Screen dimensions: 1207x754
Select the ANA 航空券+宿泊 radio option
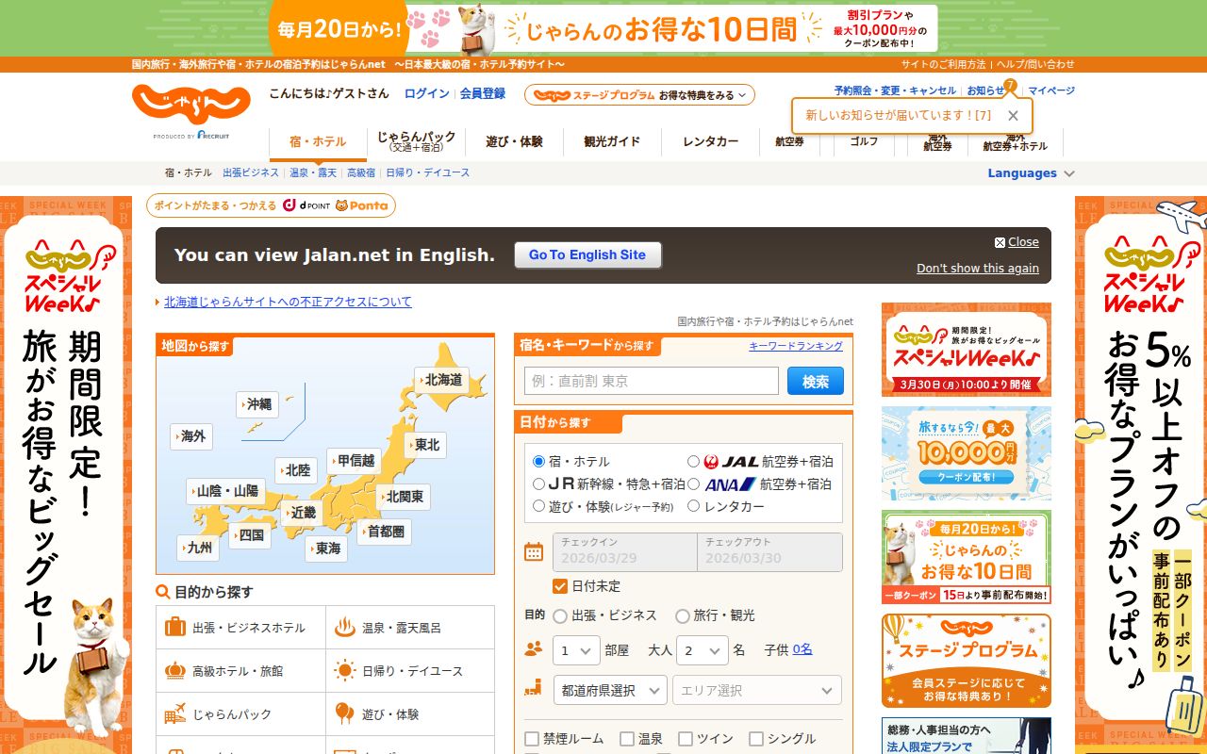tap(694, 484)
